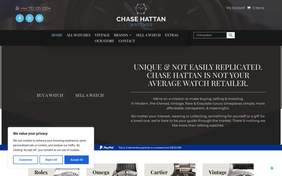Click the +44 772 235 2304 phone link

35,8
